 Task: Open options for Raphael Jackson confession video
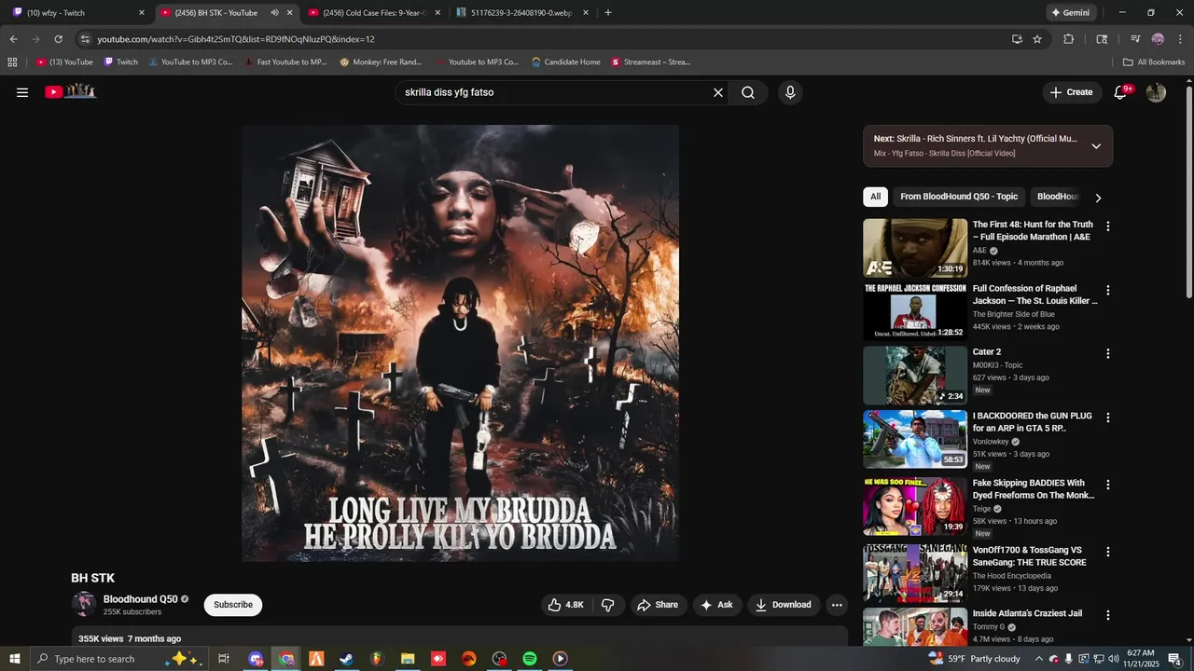pos(1108,291)
